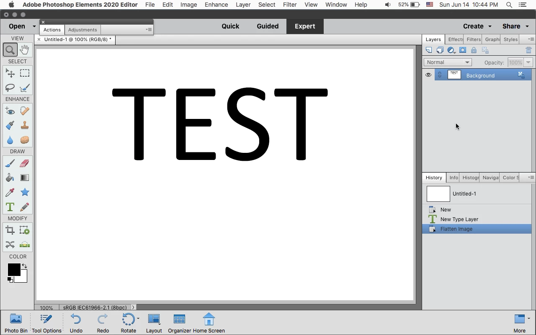The image size is (536, 335).
Task: Select the Clone Stamp tool
Action: click(25, 125)
